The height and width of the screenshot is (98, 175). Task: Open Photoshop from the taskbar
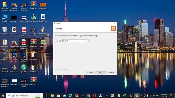pos(83,96)
